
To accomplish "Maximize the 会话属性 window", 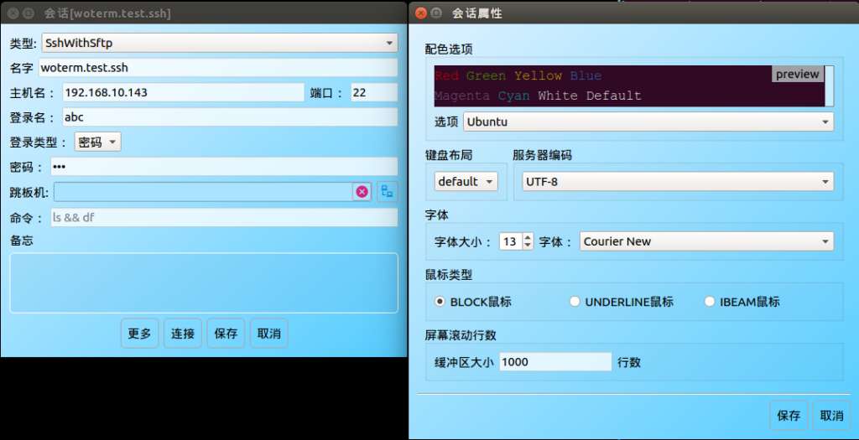I will point(436,13).
